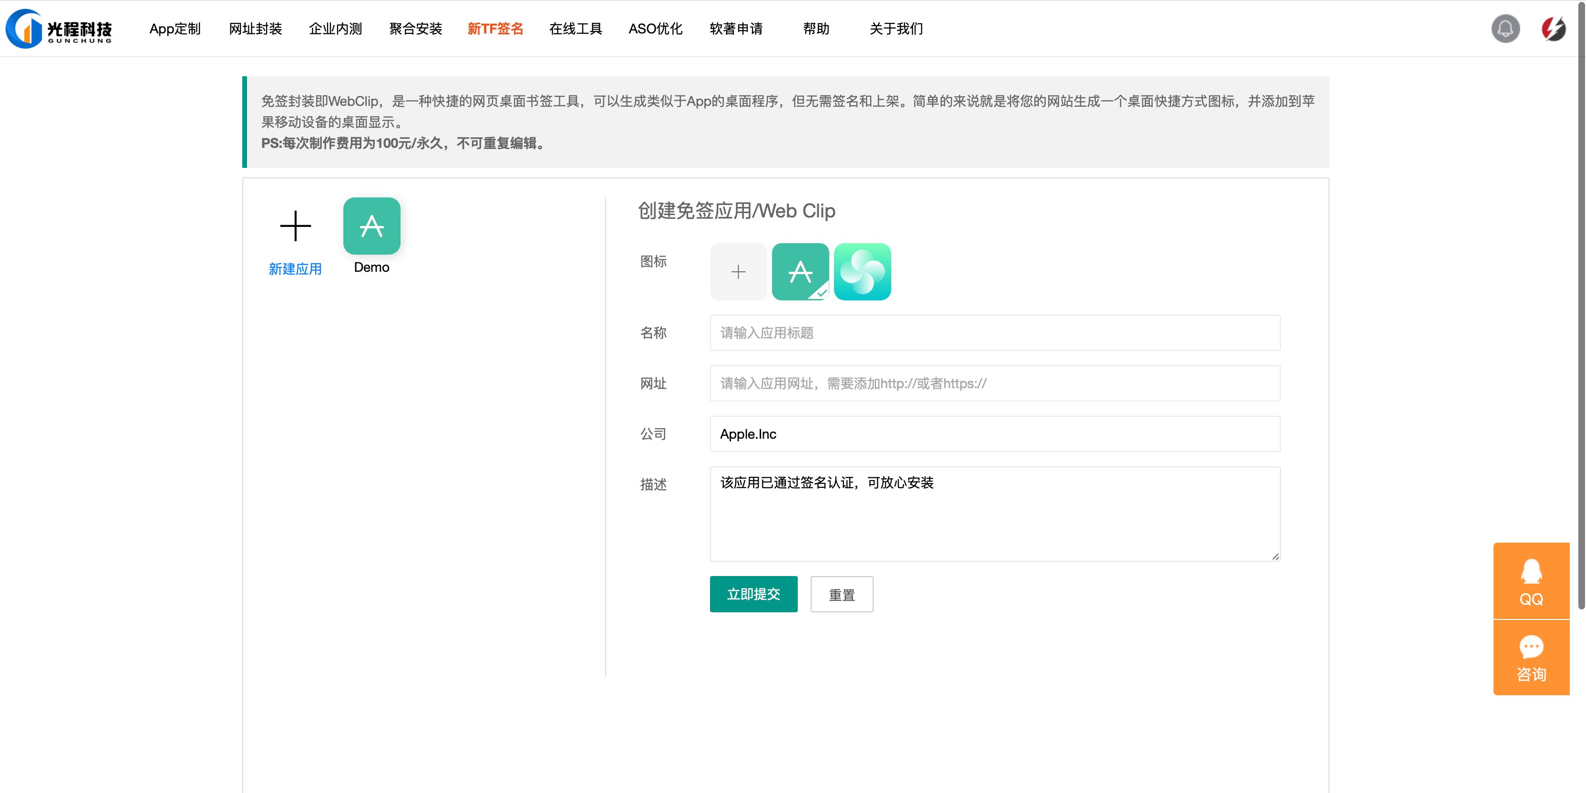The height and width of the screenshot is (793, 1586).
Task: Click the 光程科技 logo
Action: [x=59, y=28]
